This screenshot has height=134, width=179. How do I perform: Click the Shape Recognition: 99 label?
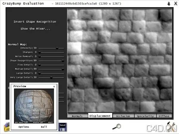23,60
